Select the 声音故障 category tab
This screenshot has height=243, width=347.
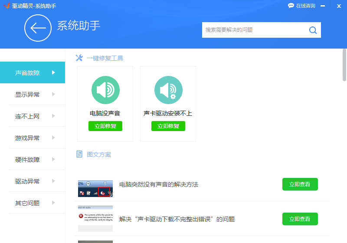(33, 72)
